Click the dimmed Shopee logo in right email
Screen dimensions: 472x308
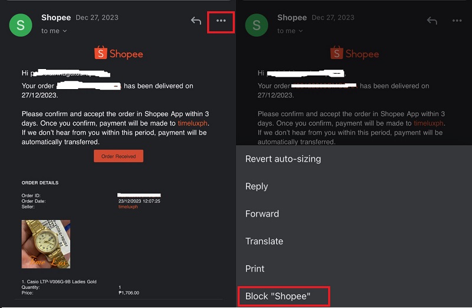[x=355, y=53]
